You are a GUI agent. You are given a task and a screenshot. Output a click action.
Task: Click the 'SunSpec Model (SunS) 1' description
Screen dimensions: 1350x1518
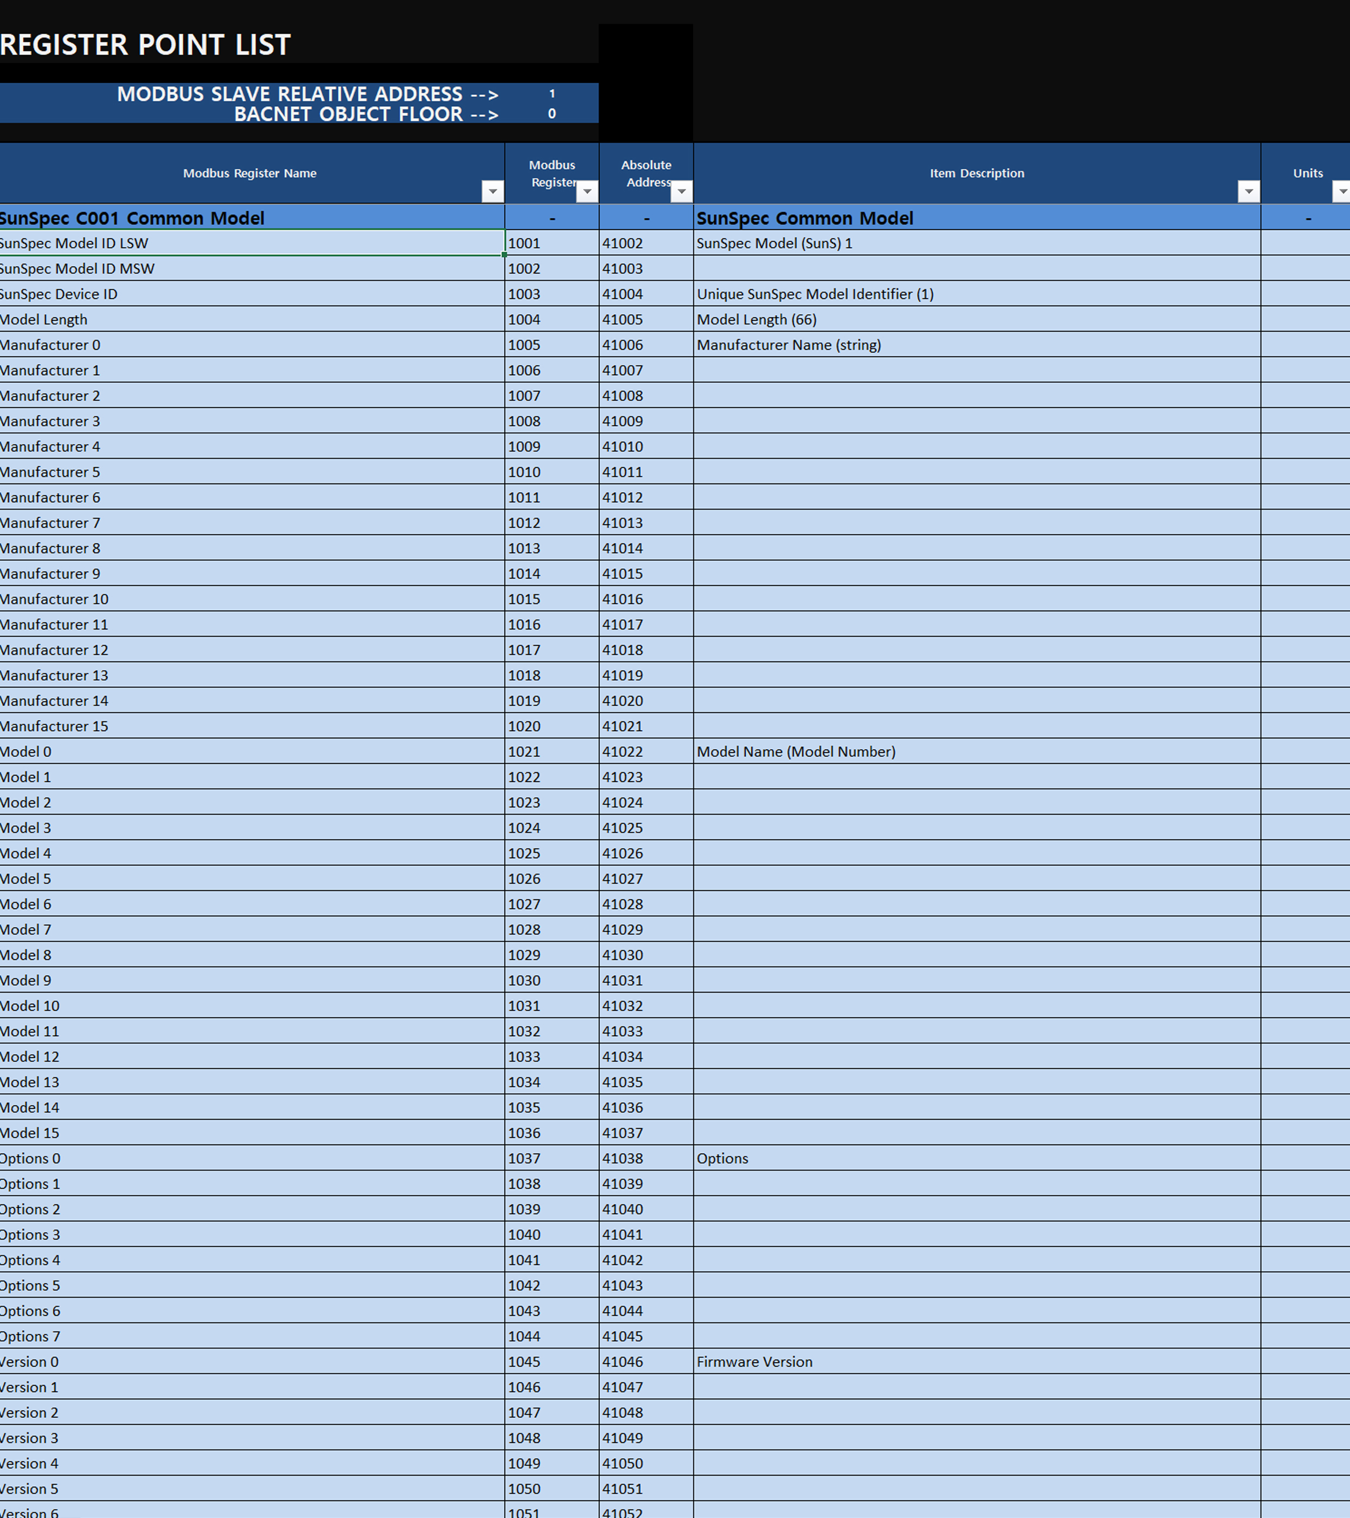tap(977, 243)
